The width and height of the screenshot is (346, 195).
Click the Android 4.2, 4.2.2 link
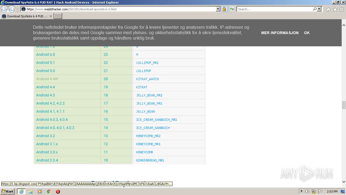tap(50, 103)
